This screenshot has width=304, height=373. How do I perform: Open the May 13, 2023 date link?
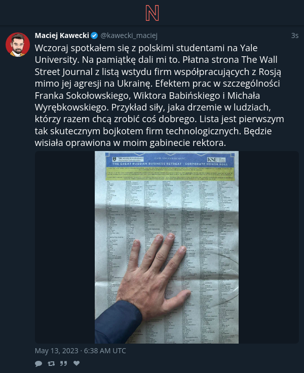[81, 351]
